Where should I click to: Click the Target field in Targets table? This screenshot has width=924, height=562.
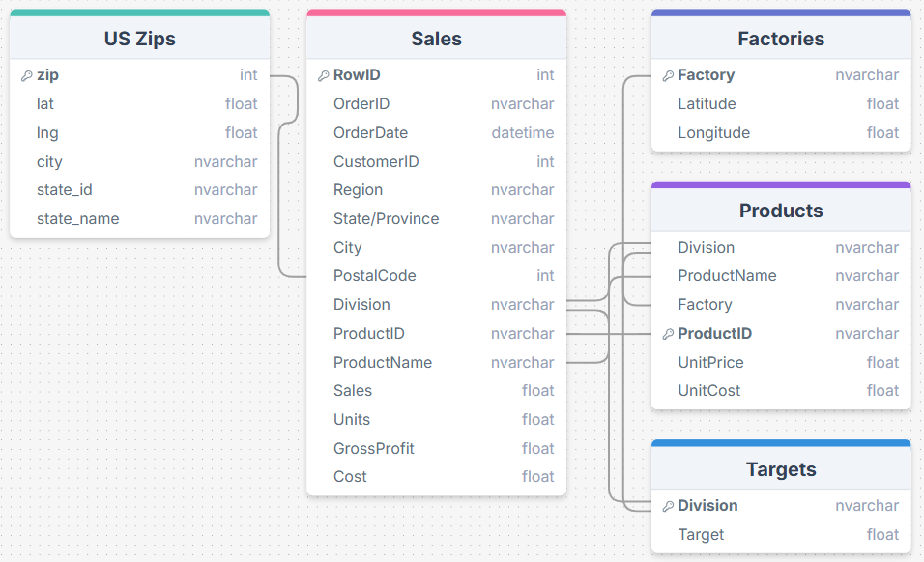click(702, 535)
